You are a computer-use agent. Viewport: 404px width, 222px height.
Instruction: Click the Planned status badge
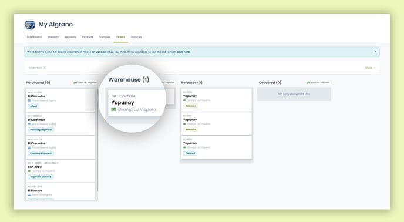(190, 153)
